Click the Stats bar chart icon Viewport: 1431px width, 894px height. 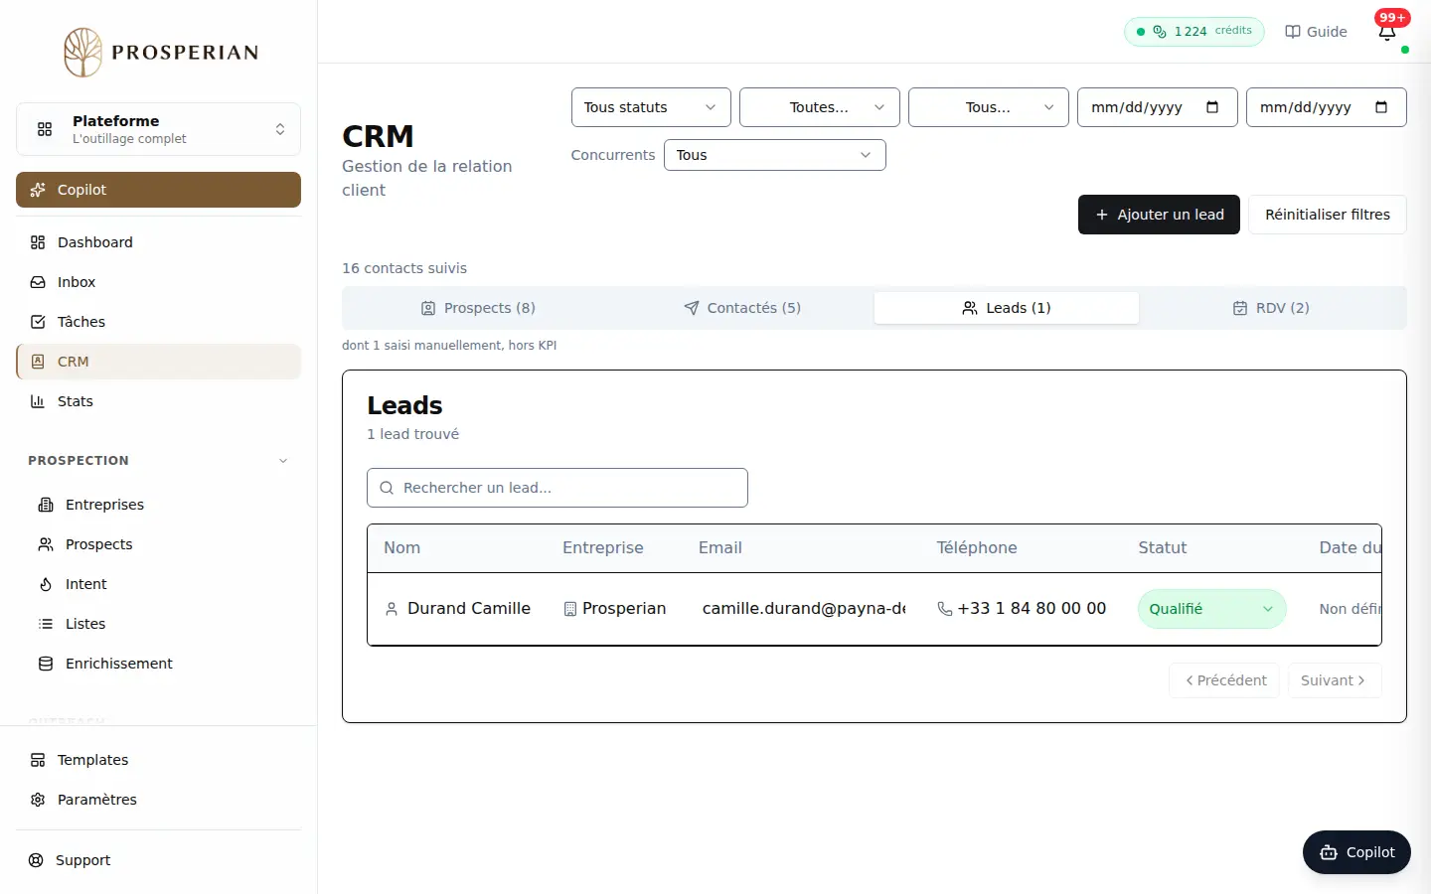[x=38, y=401]
